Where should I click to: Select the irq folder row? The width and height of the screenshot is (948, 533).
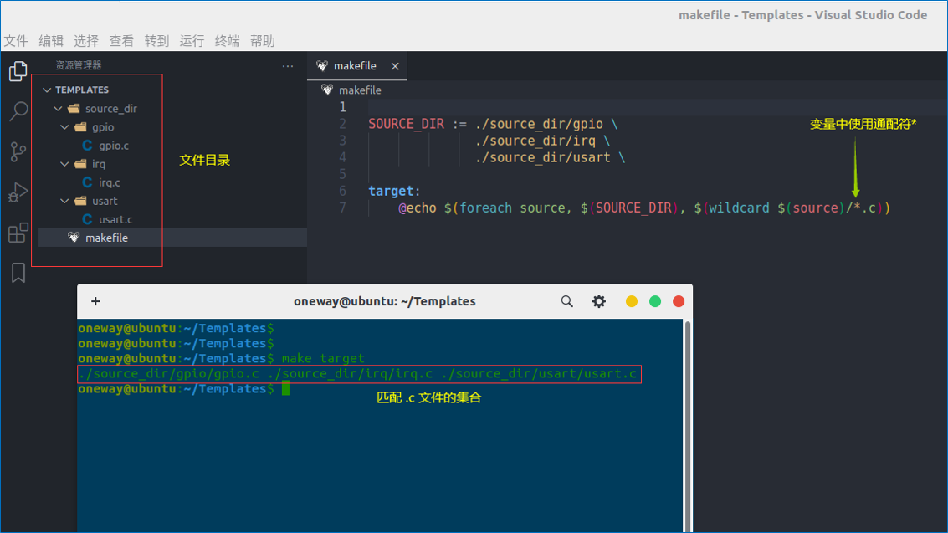pos(172,164)
